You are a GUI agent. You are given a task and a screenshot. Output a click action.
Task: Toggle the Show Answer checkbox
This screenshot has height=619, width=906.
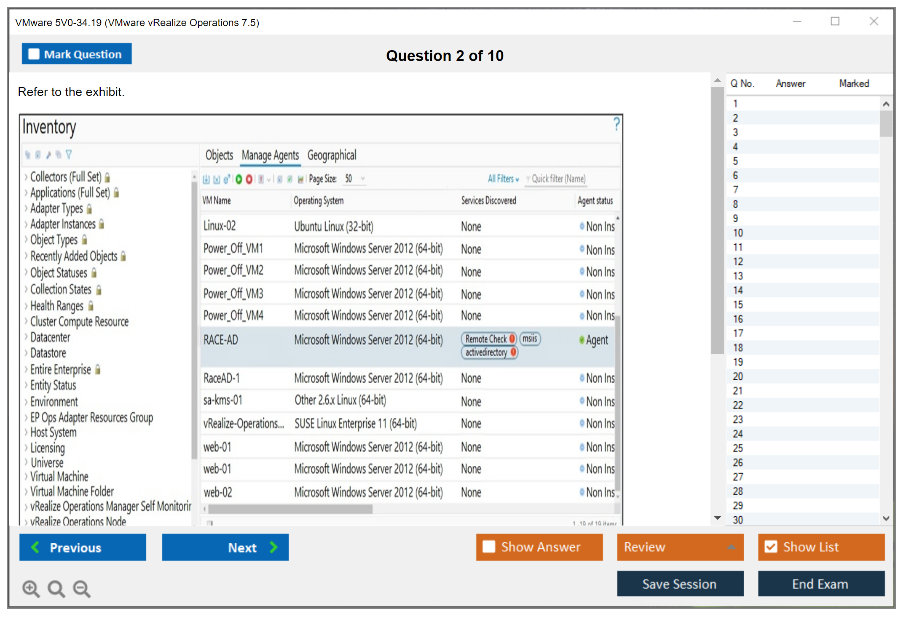click(489, 547)
